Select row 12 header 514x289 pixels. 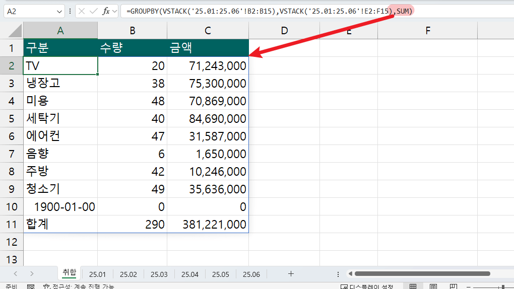click(12, 242)
